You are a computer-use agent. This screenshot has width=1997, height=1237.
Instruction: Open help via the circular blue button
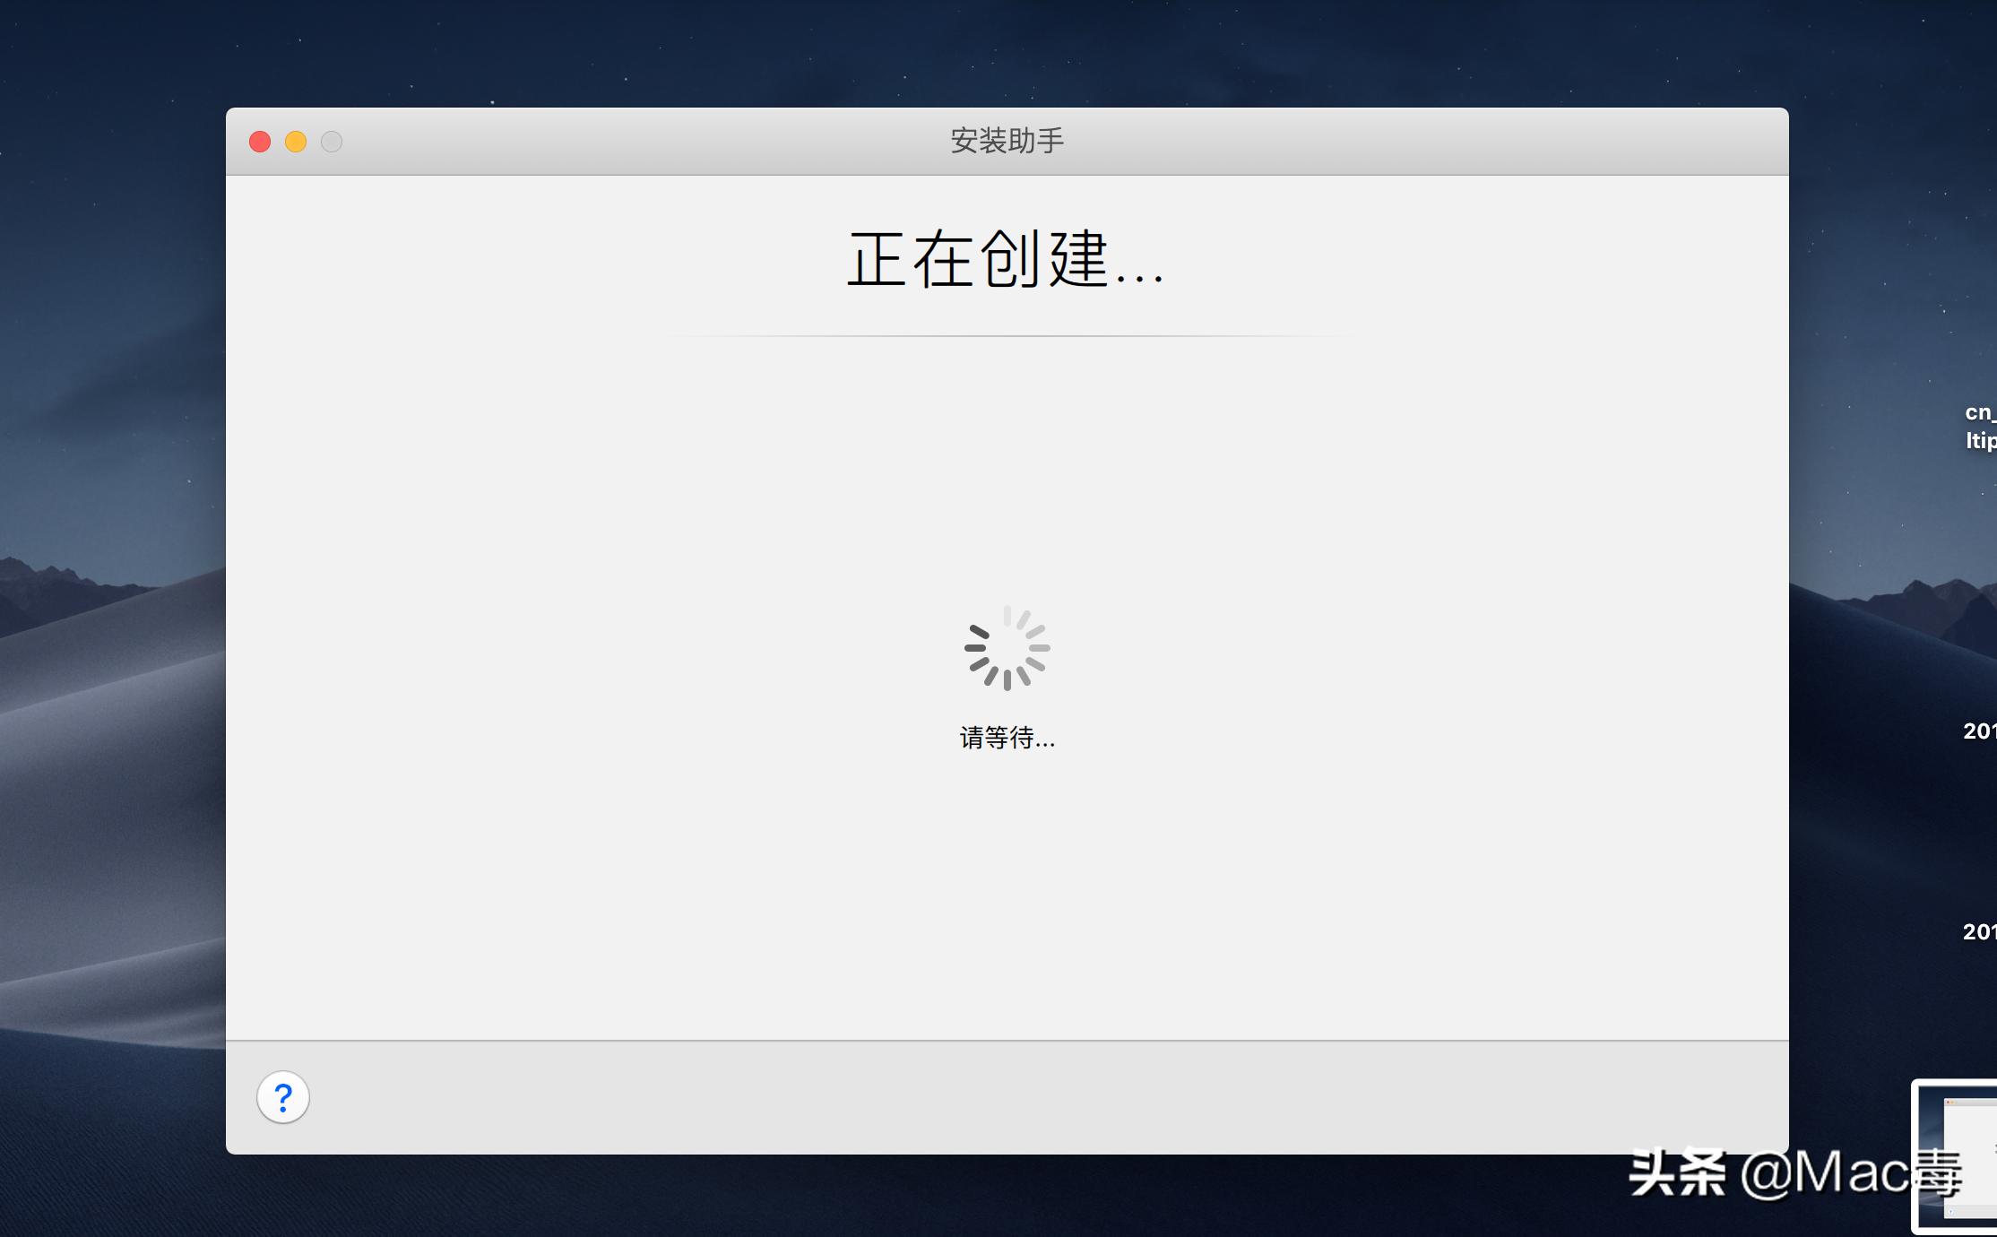coord(283,1096)
